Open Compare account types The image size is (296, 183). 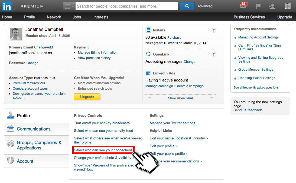tap(30, 89)
